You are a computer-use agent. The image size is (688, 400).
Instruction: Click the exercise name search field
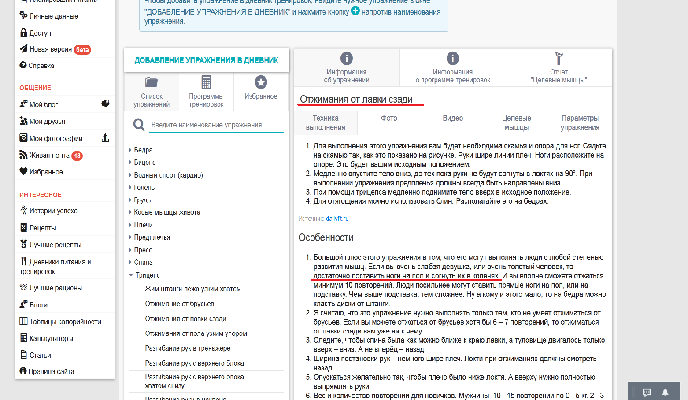tap(216, 125)
